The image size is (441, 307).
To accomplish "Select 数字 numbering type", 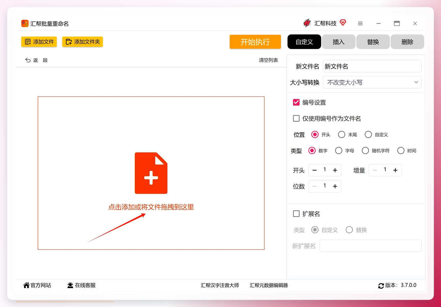I will coord(312,151).
